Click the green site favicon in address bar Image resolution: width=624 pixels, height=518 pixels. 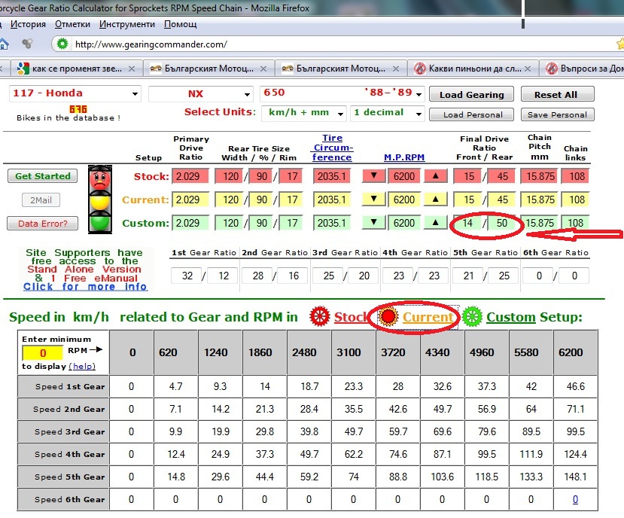[x=62, y=44]
